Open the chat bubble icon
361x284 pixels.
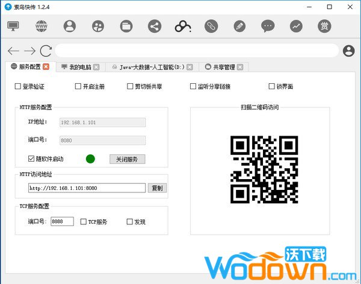coord(268,26)
